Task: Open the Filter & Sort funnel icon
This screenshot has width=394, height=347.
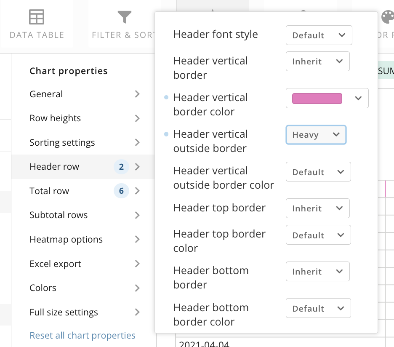Action: [x=124, y=17]
